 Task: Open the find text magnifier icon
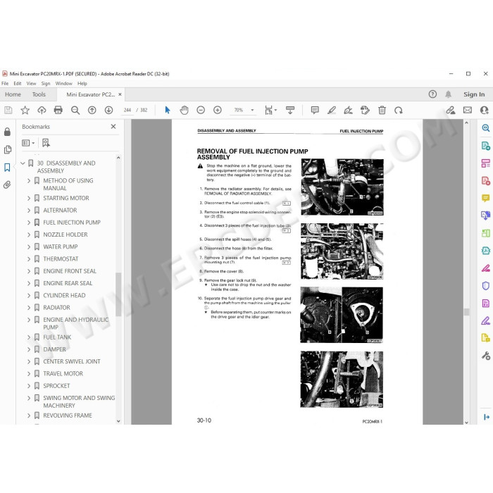coord(75,110)
